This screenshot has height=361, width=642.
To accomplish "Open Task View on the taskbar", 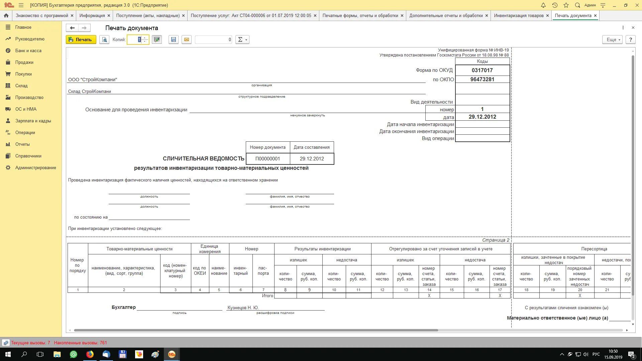I will 40,354.
